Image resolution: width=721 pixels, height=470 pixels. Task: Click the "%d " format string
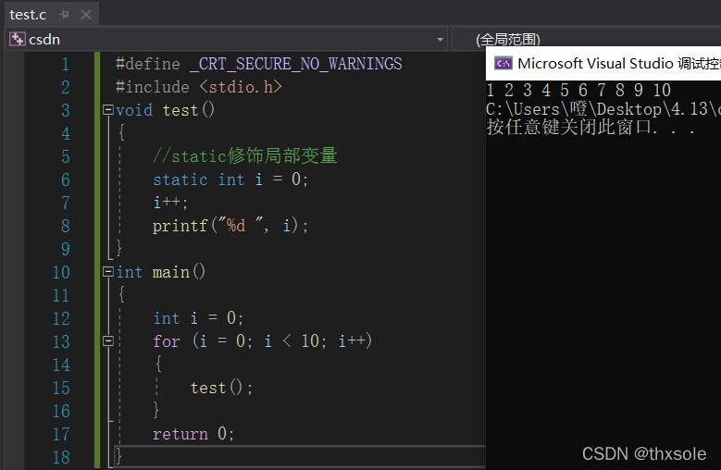tap(241, 225)
